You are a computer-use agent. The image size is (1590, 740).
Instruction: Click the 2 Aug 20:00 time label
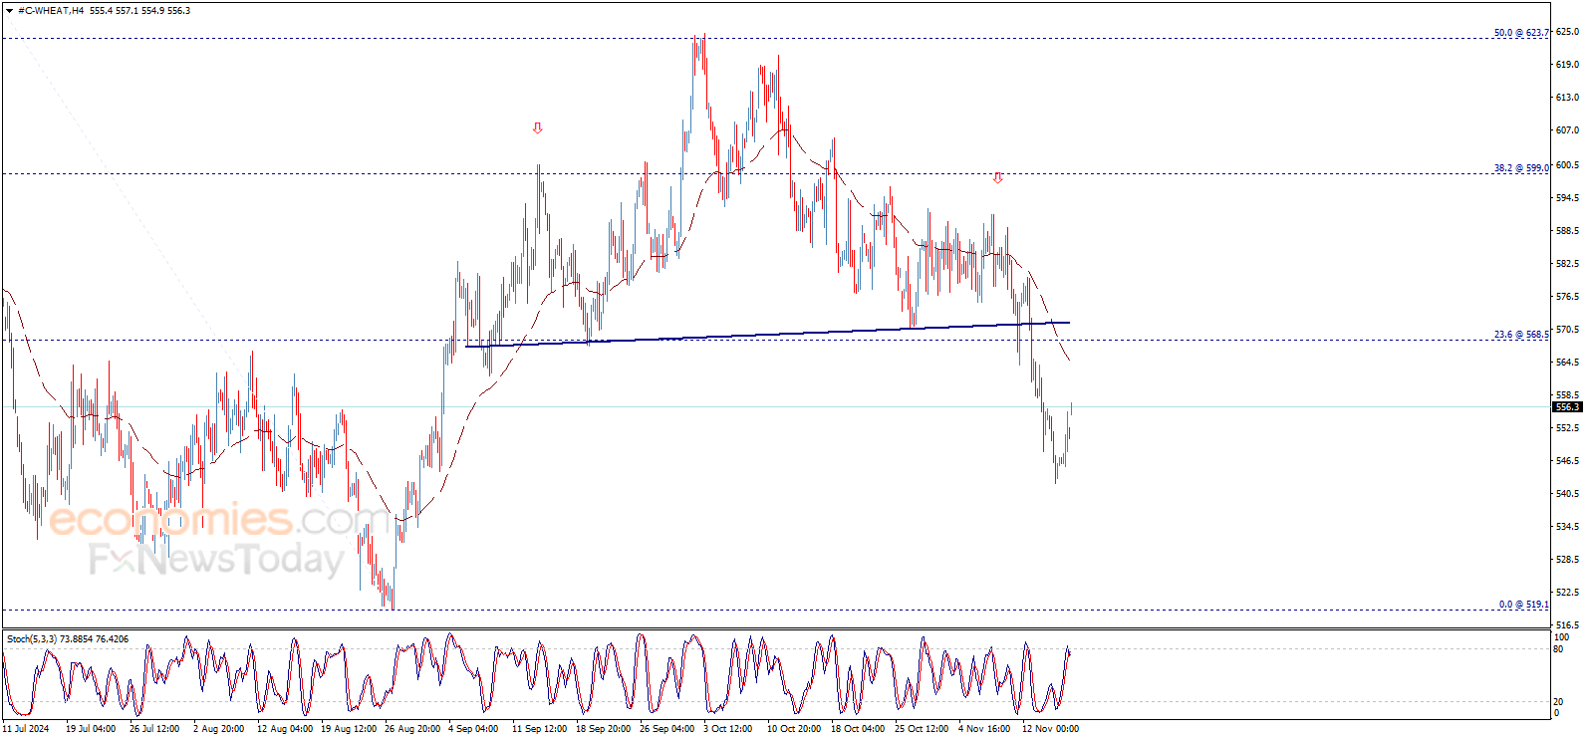coord(218,729)
